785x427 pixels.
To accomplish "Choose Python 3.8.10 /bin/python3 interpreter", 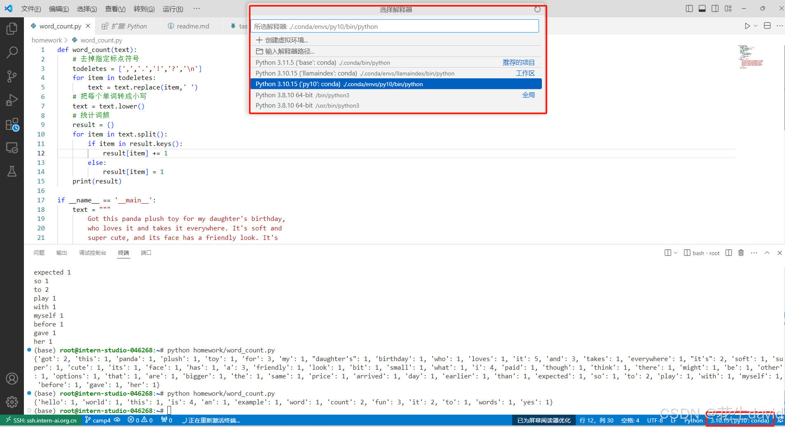I will click(396, 95).
